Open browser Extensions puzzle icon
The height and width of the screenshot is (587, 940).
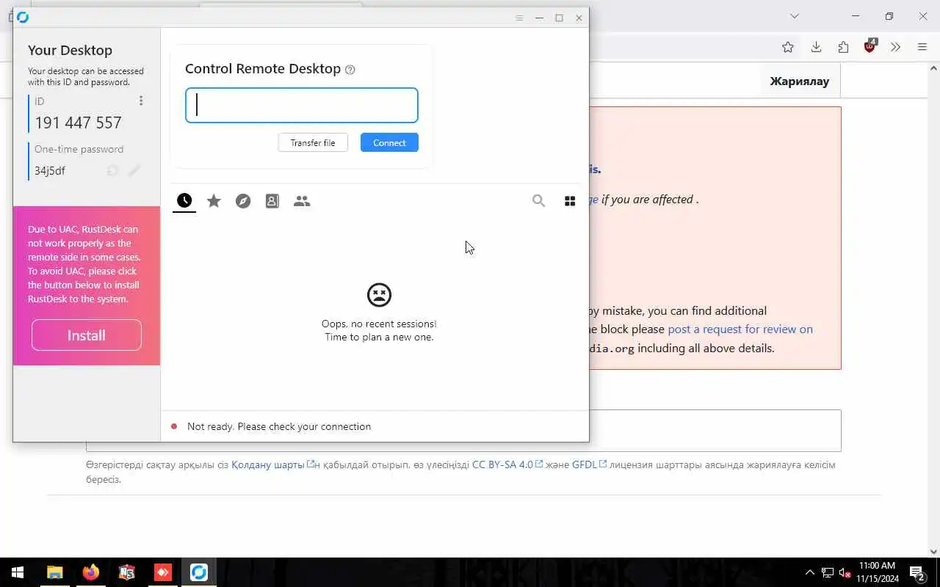tap(843, 47)
